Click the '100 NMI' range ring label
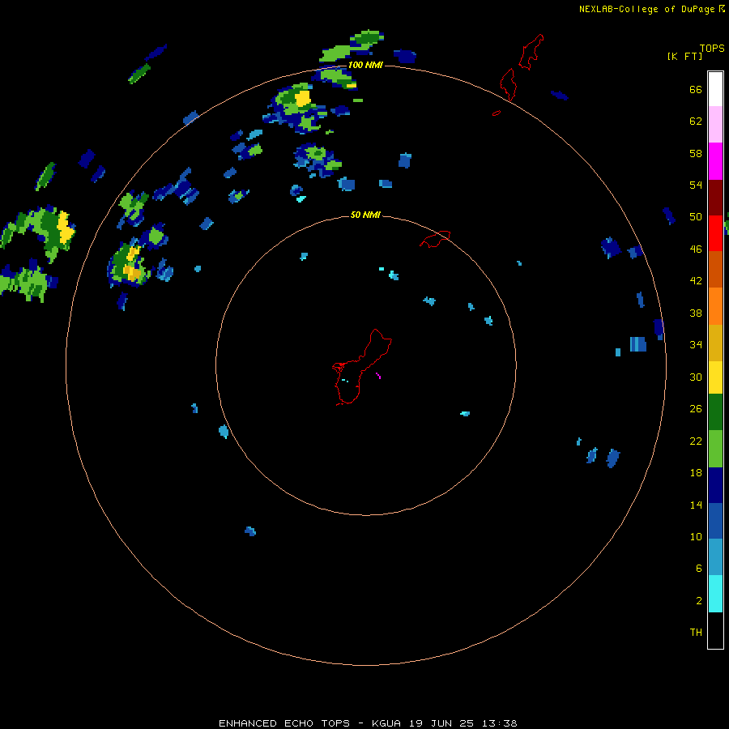Screen dimensions: 729x729 coord(365,65)
